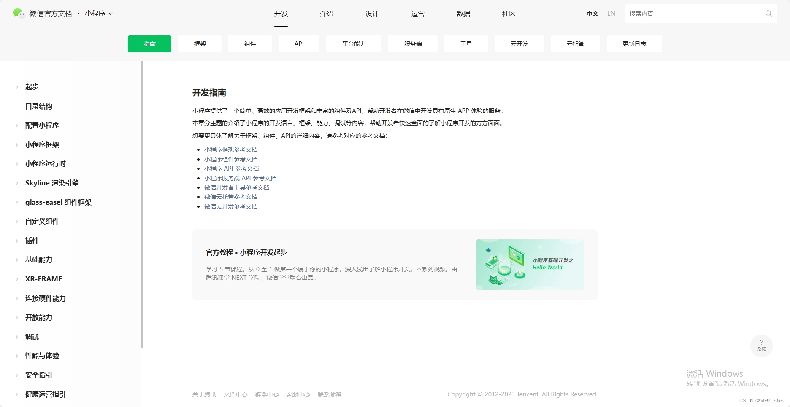Image resolution: width=790 pixels, height=407 pixels.
Task: Expand the 配置小程序 sidebar section
Action: pyautogui.click(x=16, y=125)
